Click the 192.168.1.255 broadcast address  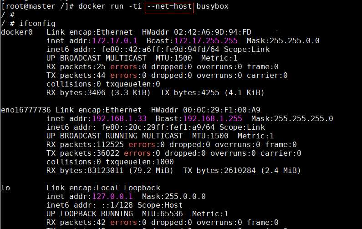221,118
